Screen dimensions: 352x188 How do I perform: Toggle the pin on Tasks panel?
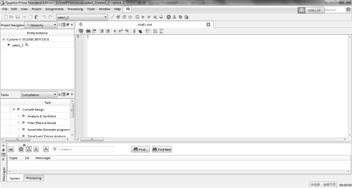(x=64, y=94)
